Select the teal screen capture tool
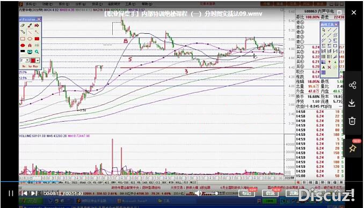The image size is (364, 208). pyautogui.click(x=30, y=51)
